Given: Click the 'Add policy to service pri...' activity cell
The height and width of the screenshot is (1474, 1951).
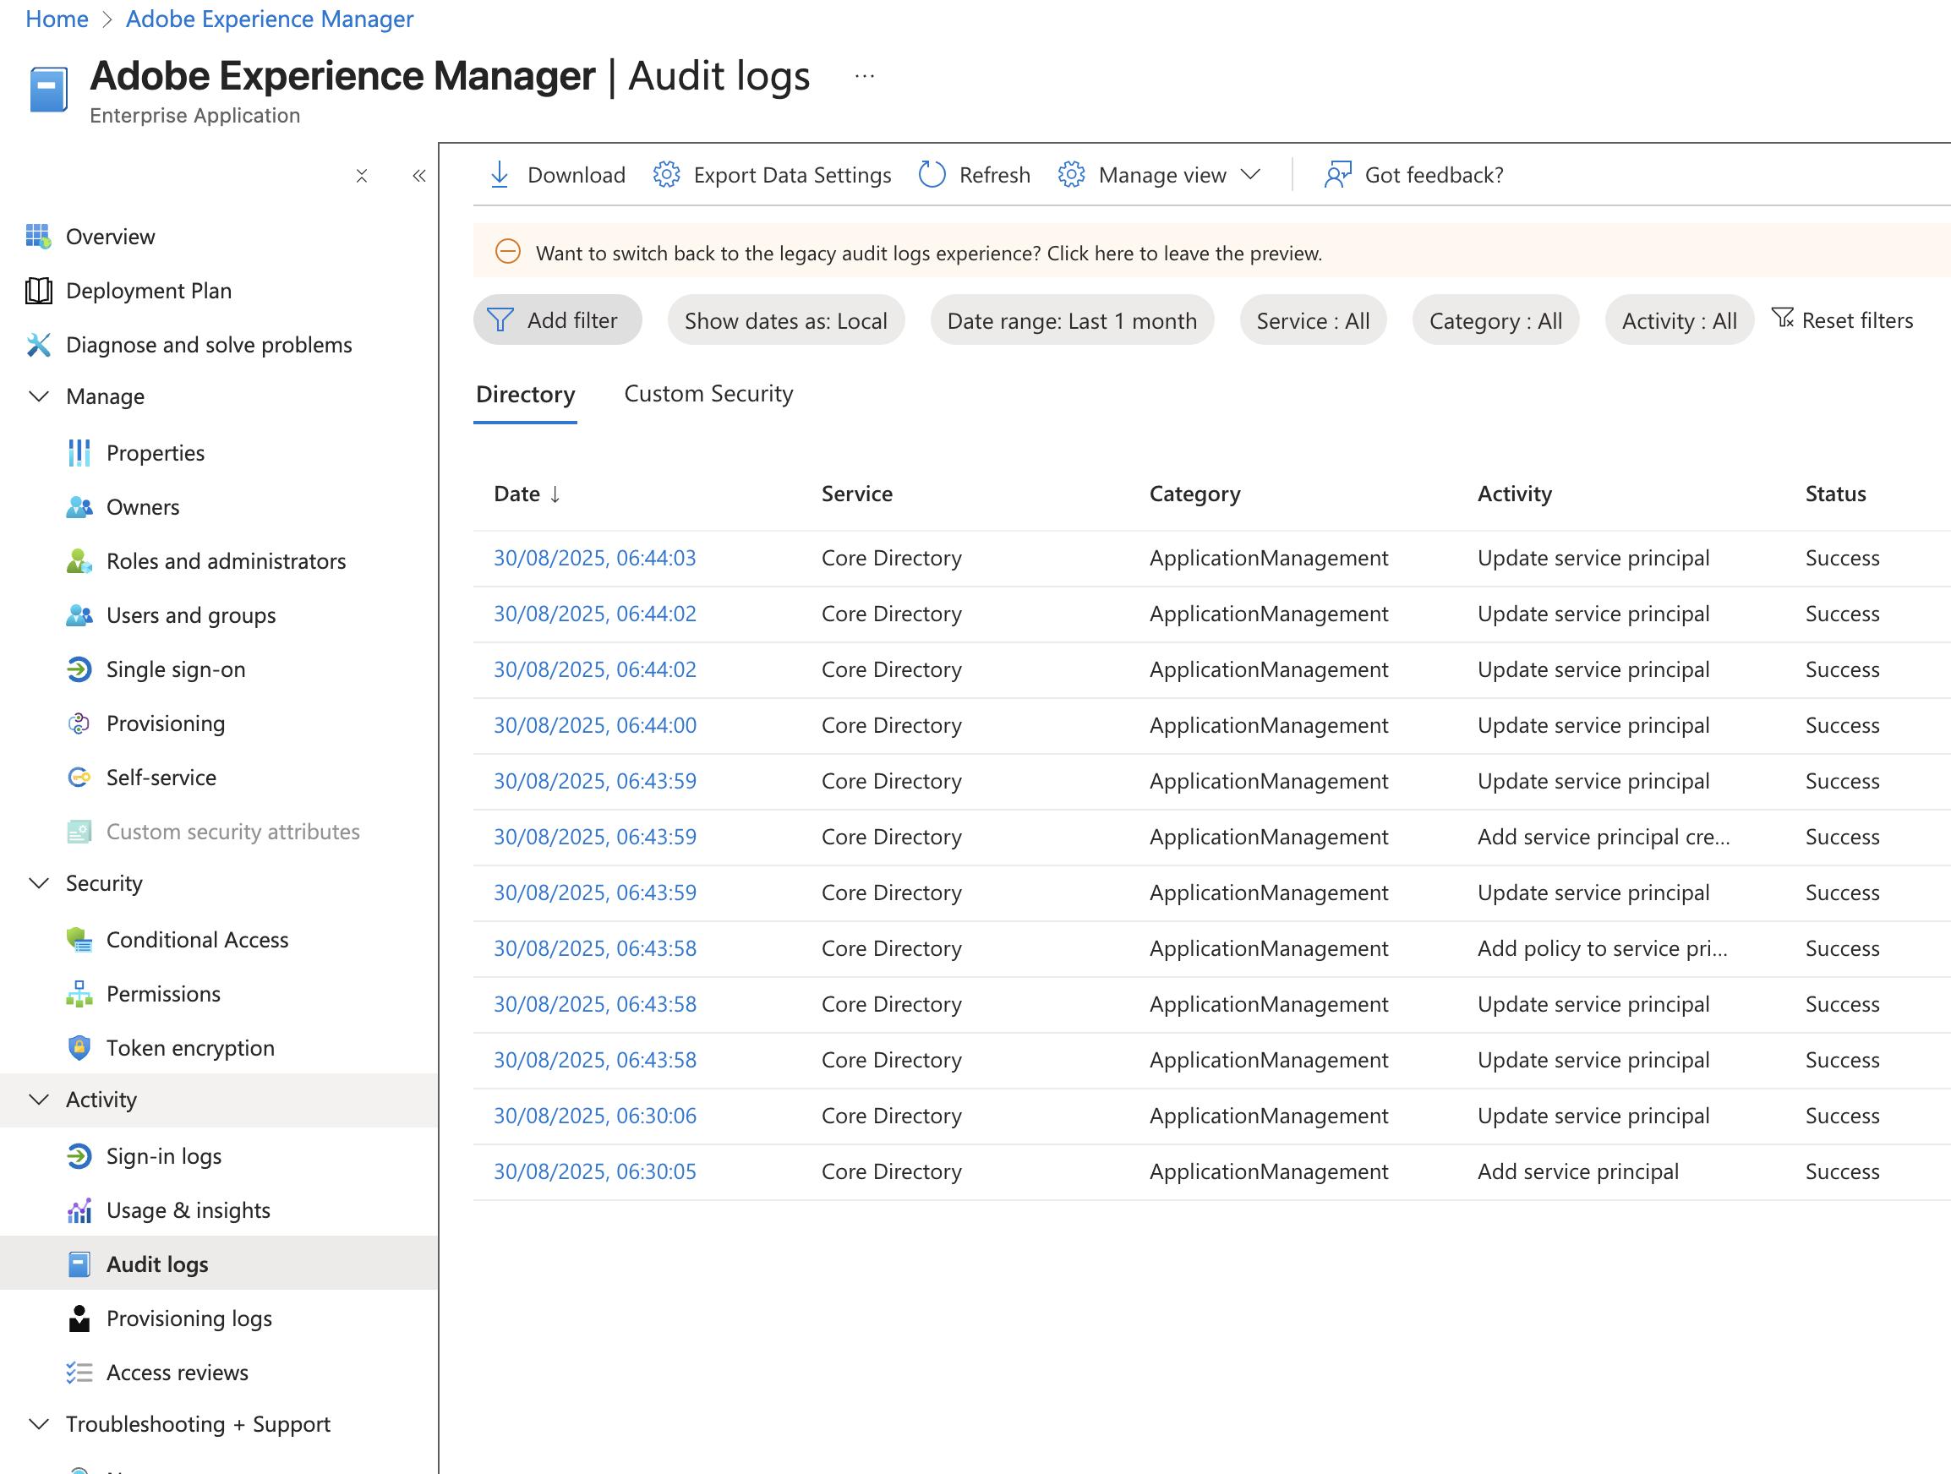Looking at the screenshot, I should click(1603, 948).
